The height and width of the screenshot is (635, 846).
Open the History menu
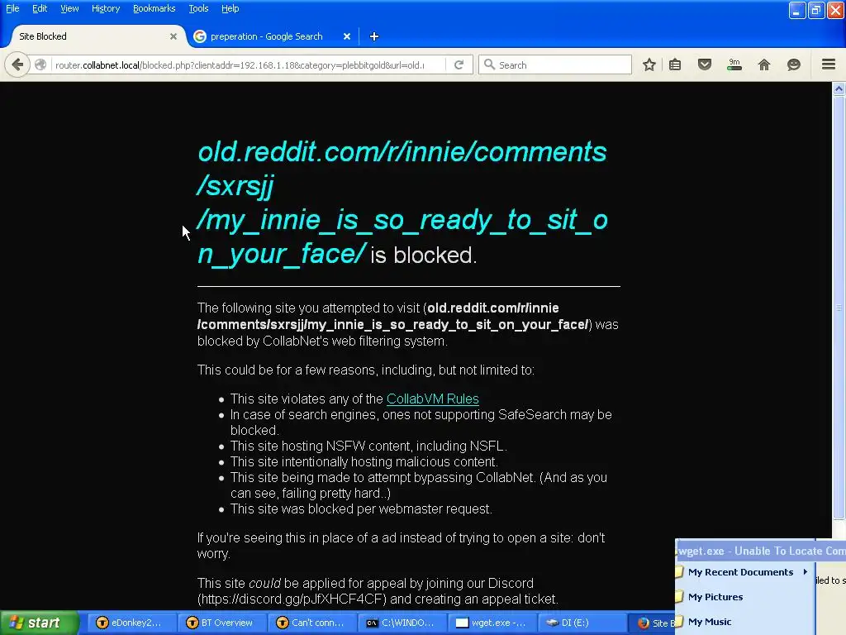point(105,8)
